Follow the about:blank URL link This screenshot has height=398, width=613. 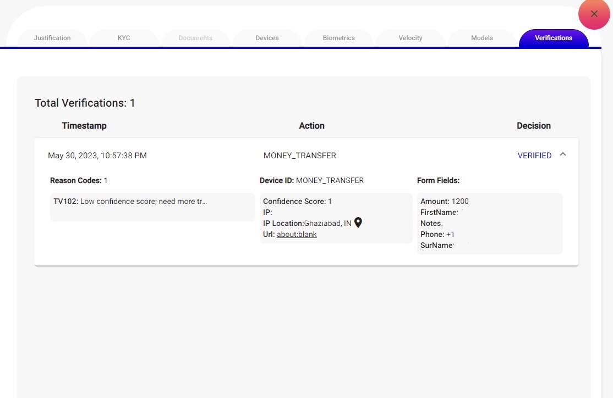297,234
